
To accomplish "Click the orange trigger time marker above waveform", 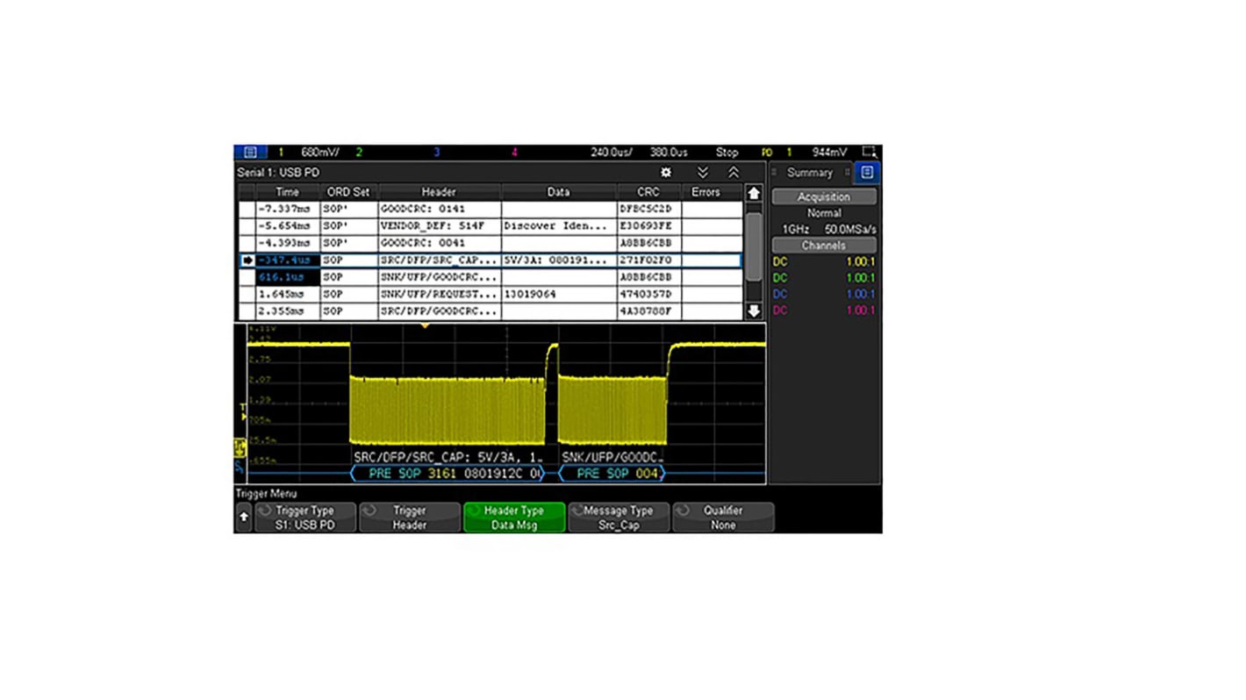I will click(426, 326).
